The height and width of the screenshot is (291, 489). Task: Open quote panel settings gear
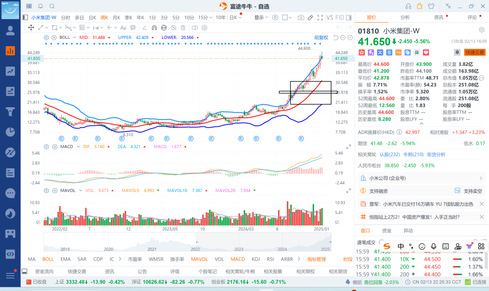tap(481, 30)
